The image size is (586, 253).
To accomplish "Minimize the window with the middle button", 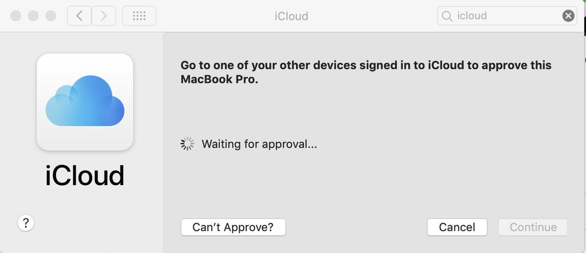I will pyautogui.click(x=33, y=16).
